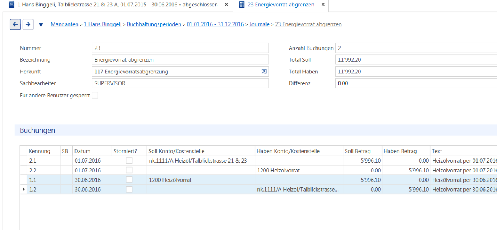Screen dimensions: 497x230
Task: Select the Datum cell of booking 1.1
Action: [92, 180]
